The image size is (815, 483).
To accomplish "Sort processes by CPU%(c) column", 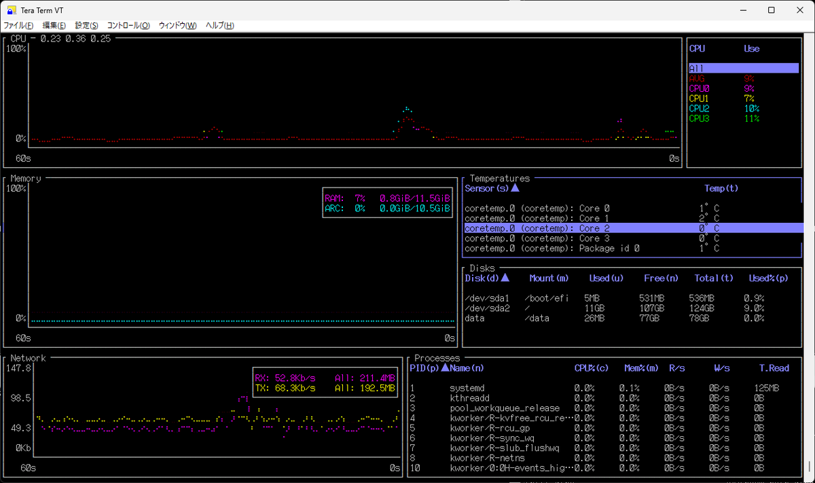I will click(592, 368).
